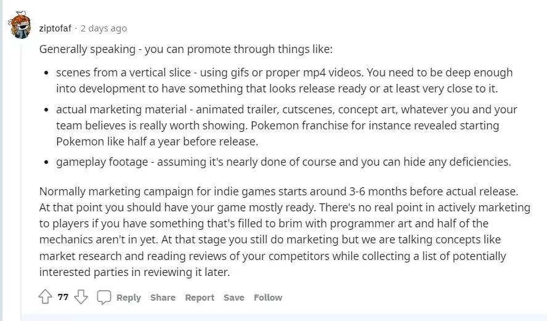547x321 pixels.
Task: Click the username ziptofaf
Action: [55, 28]
